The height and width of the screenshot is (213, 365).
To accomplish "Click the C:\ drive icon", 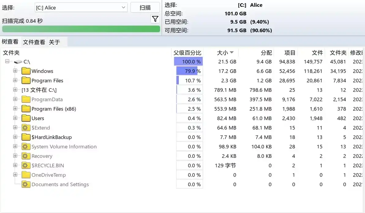I will pos(18,62).
